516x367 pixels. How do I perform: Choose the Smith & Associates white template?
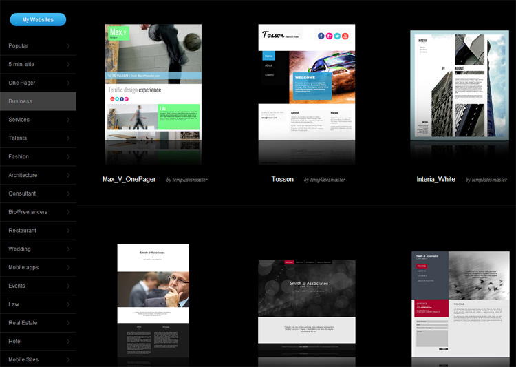coord(153,300)
